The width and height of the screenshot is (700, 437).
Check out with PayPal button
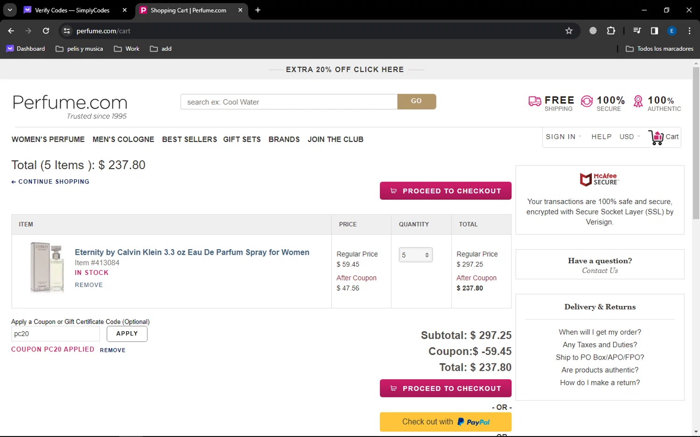pos(446,422)
